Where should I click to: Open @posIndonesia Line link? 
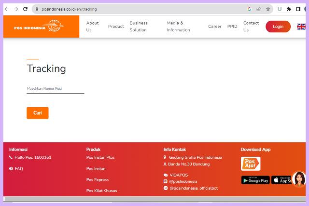(183, 181)
